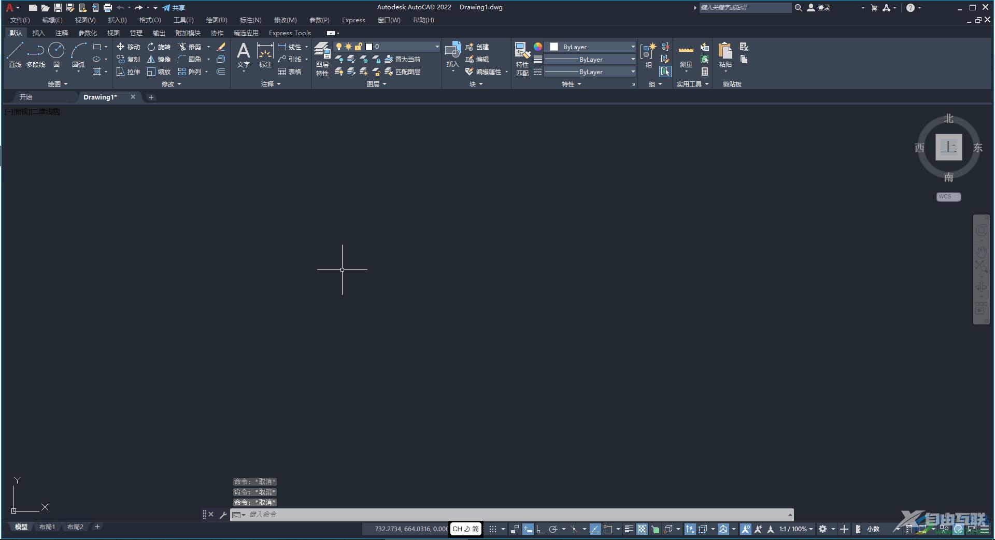
Task: Open the 文件(F) menu
Action: tap(20, 20)
